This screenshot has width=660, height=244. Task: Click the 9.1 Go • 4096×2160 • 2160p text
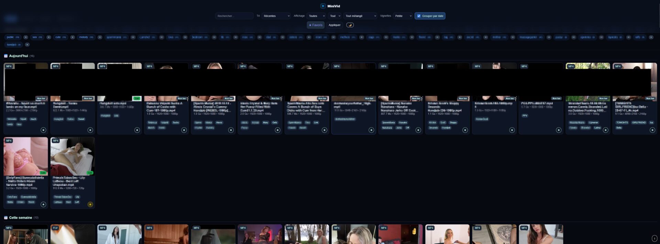630,114
